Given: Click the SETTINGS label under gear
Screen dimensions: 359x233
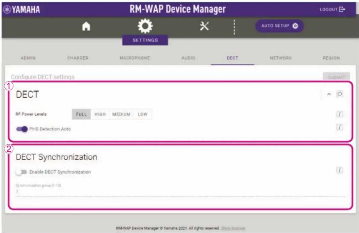Looking at the screenshot, I should (x=145, y=40).
